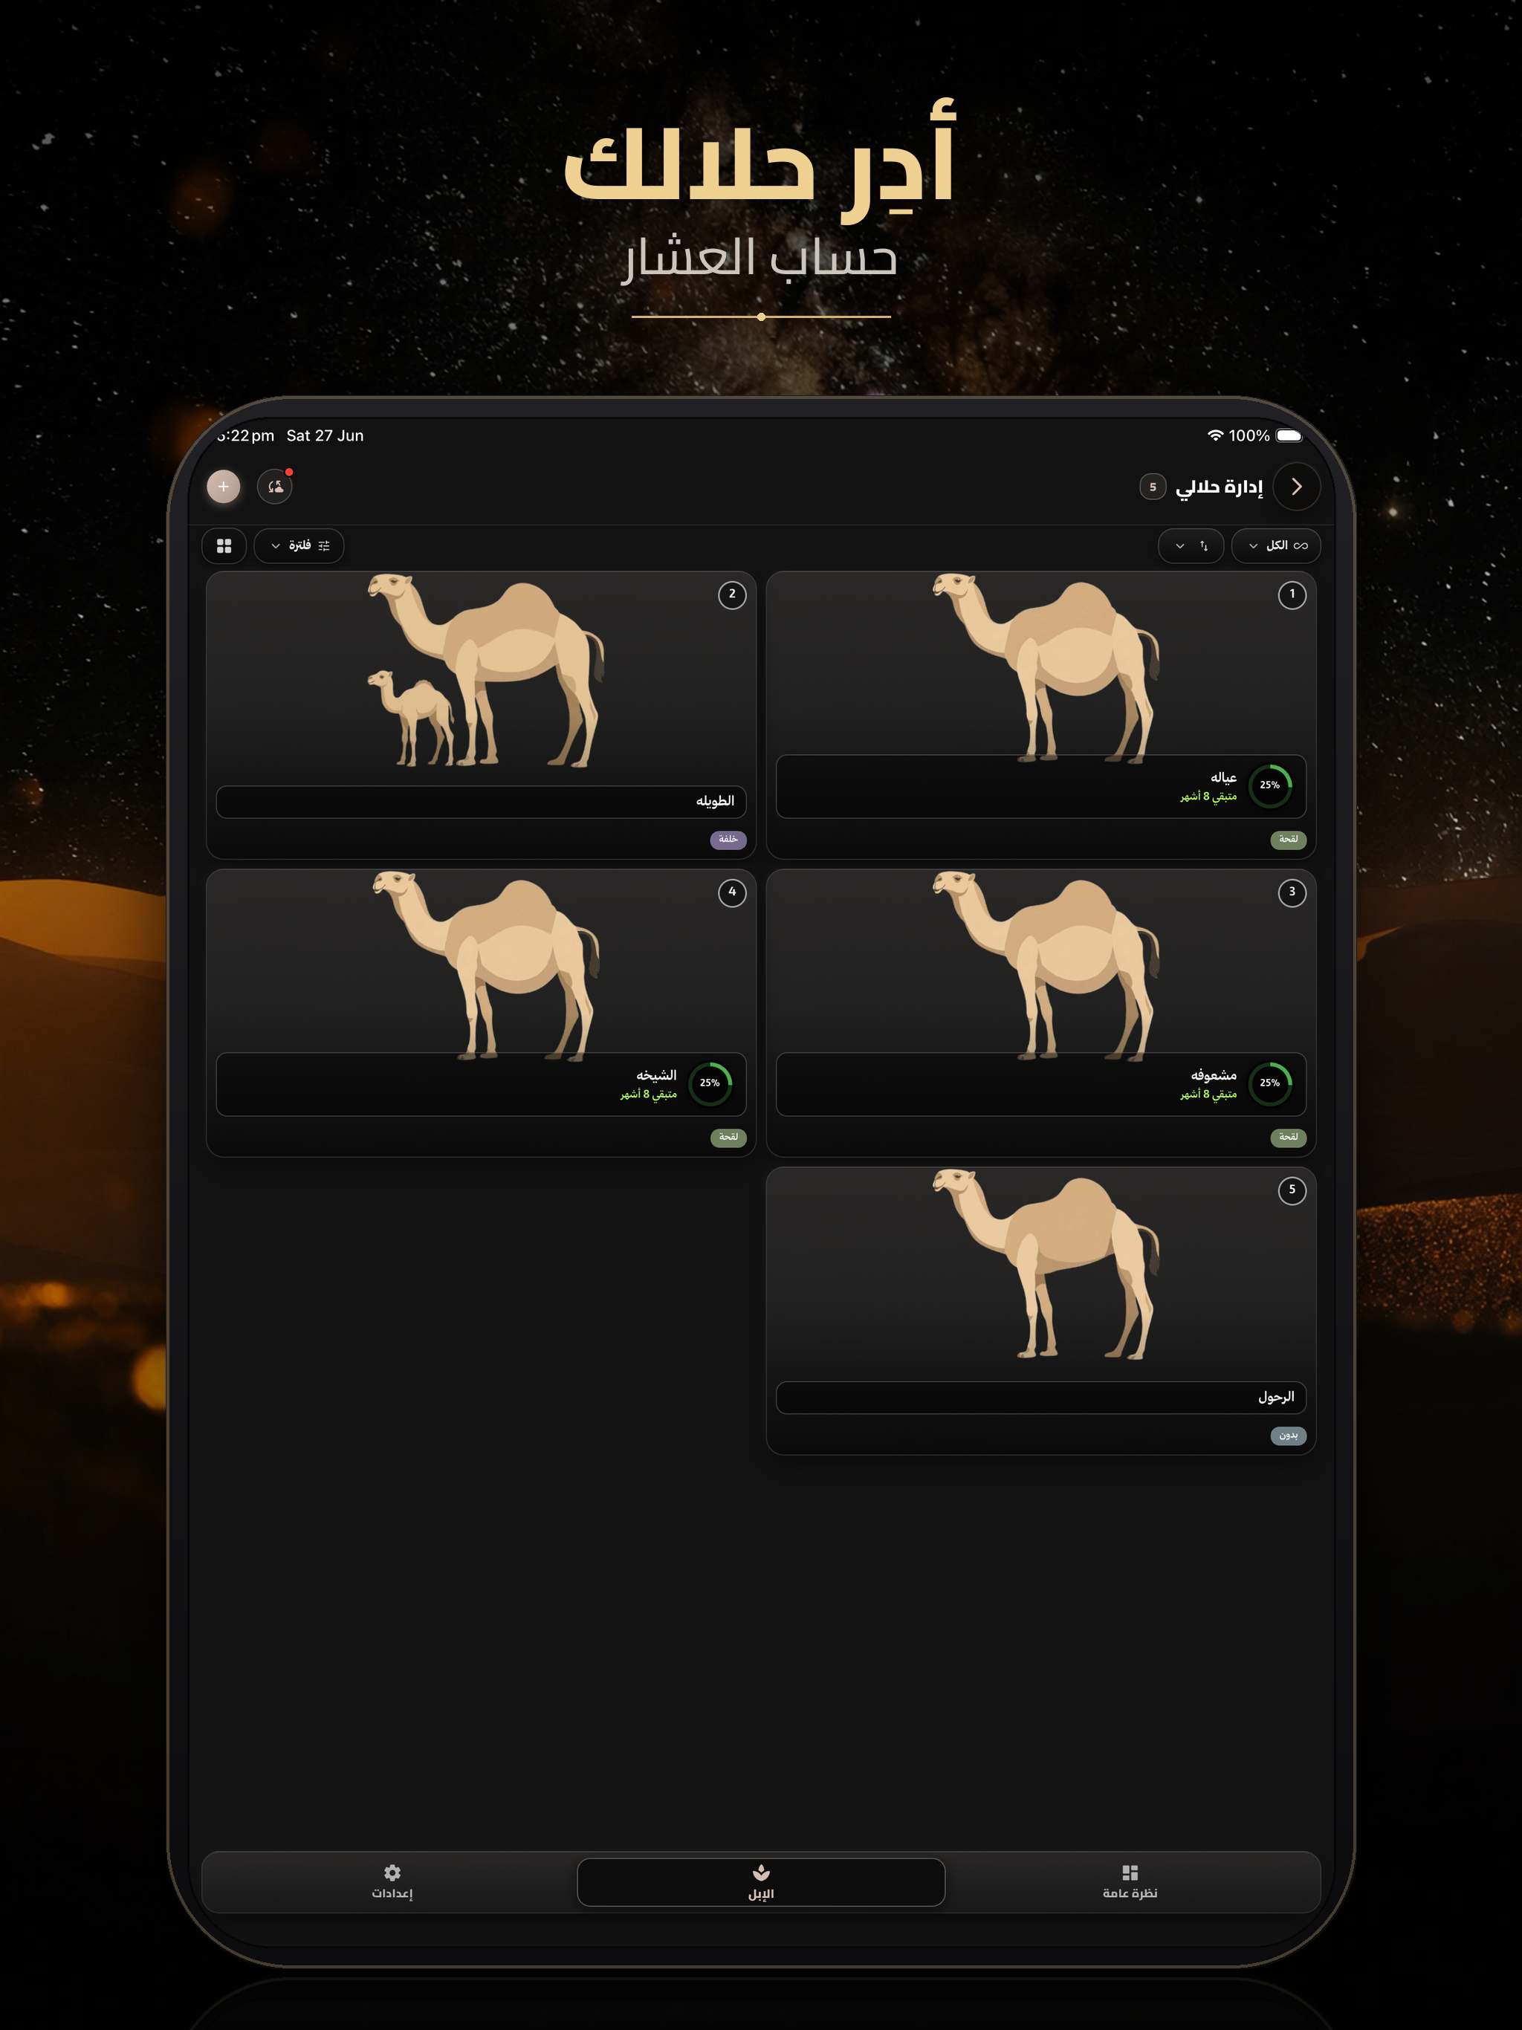Open the sort order dropdown
1522x2030 pixels.
point(1191,546)
